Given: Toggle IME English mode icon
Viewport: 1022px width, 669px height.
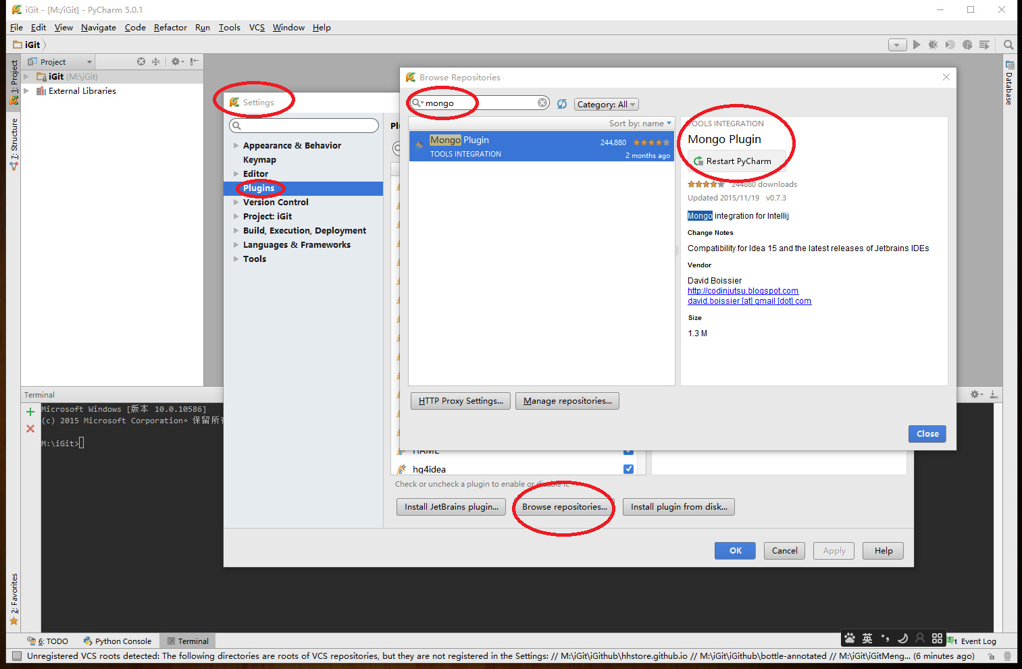Looking at the screenshot, I should pos(867,638).
